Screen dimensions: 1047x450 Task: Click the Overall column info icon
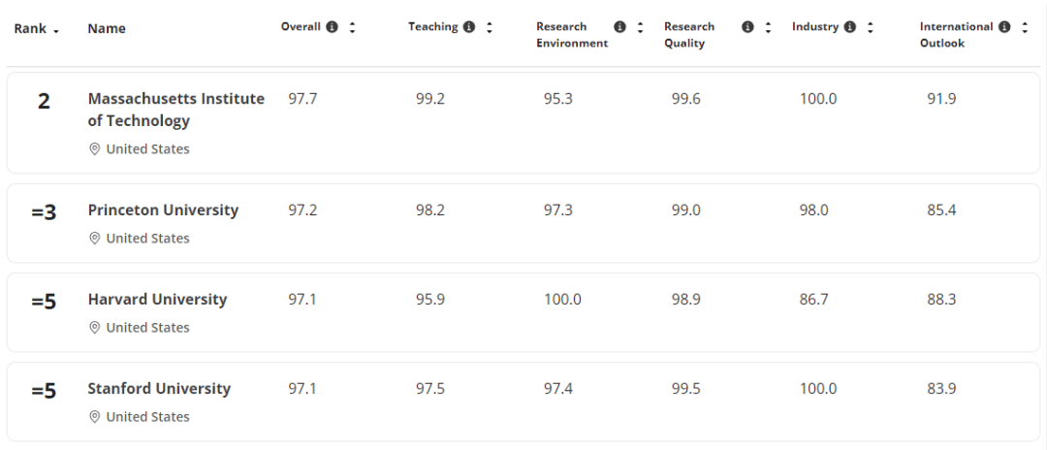click(333, 27)
